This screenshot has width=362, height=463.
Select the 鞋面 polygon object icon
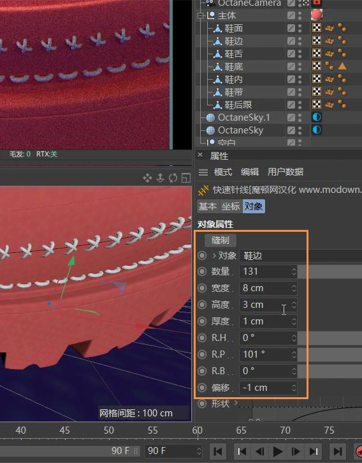click(x=217, y=28)
